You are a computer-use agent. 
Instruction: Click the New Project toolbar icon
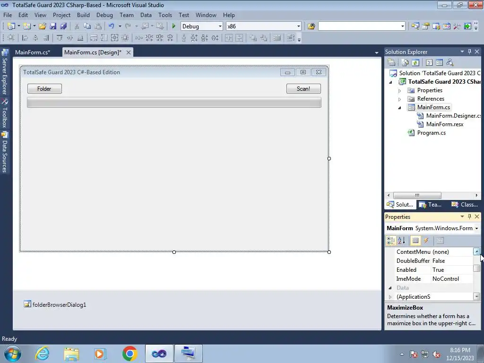pos(11,26)
